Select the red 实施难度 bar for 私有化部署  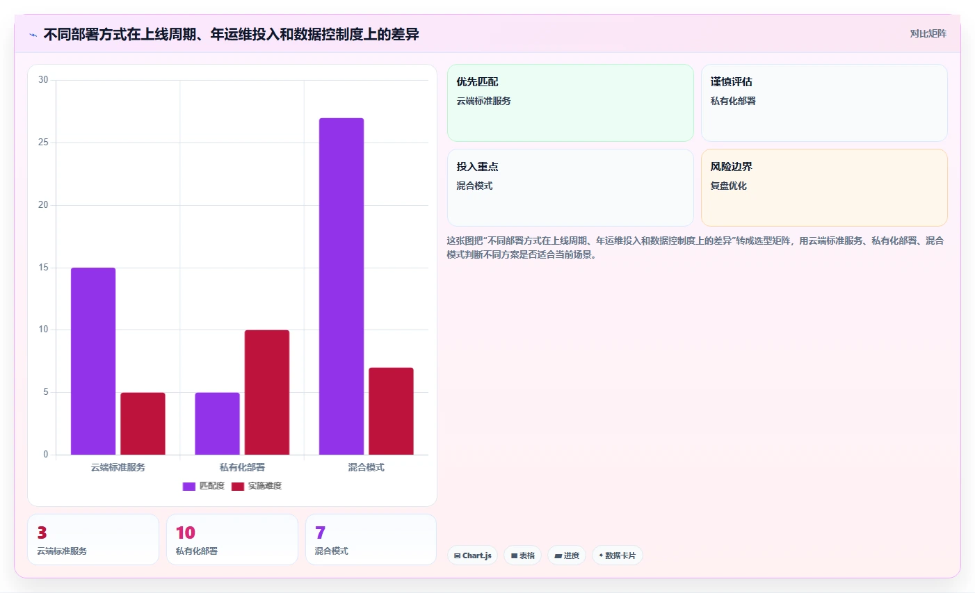(267, 393)
